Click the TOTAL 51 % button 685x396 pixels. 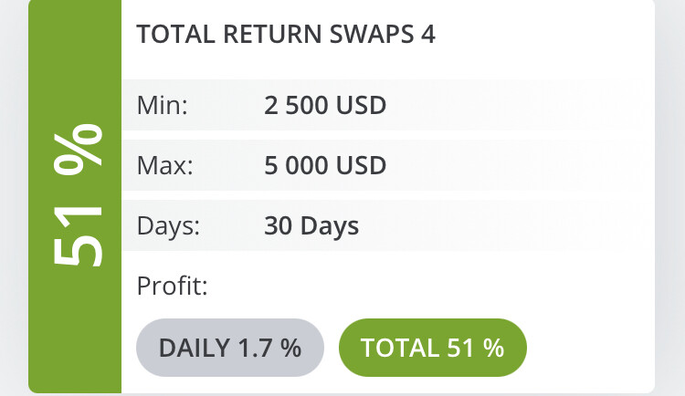pyautogui.click(x=433, y=348)
